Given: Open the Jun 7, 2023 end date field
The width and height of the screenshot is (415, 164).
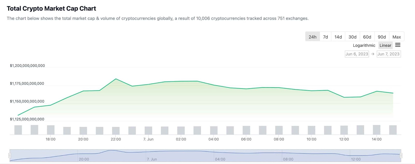Looking at the screenshot, I should point(388,54).
